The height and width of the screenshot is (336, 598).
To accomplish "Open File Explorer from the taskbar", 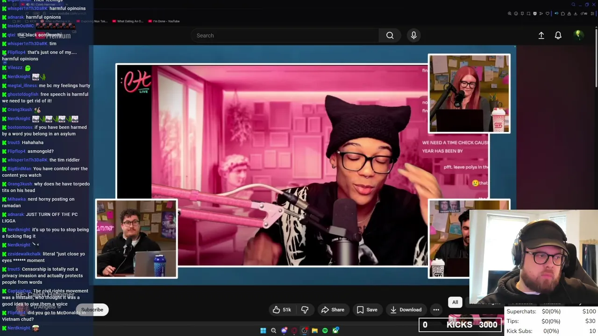I will coord(315,330).
